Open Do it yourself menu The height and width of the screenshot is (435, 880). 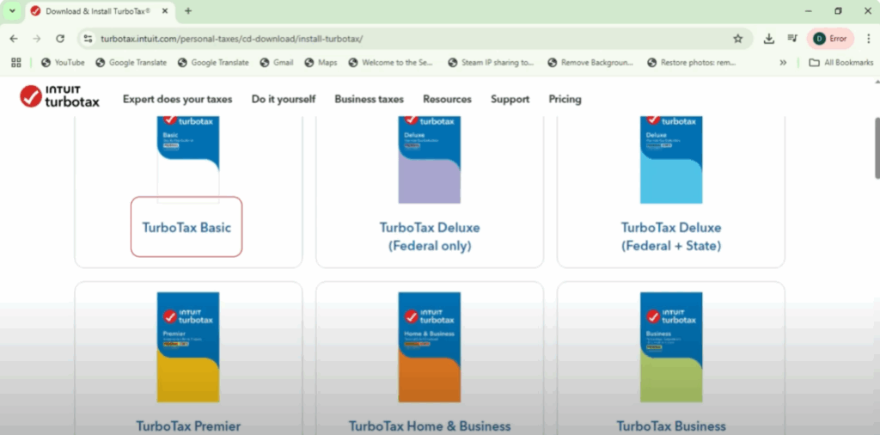click(284, 100)
